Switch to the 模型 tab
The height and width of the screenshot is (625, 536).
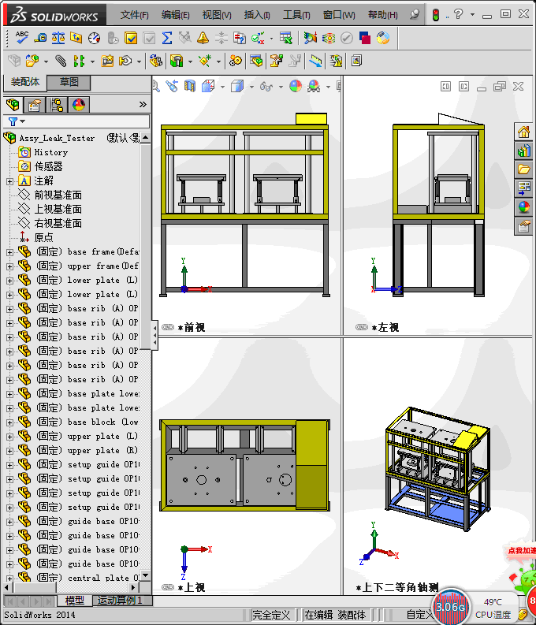(x=75, y=601)
